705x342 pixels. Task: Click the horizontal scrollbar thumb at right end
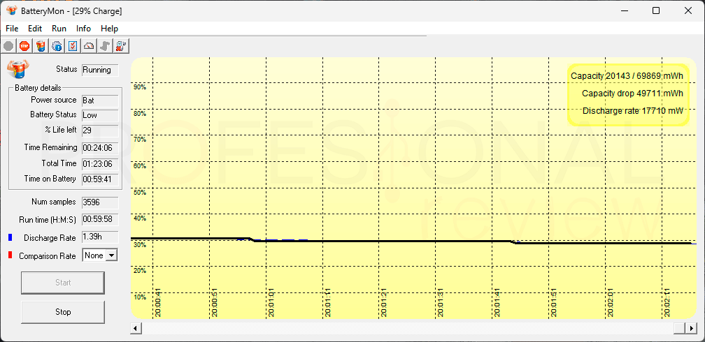pyautogui.click(x=680, y=329)
